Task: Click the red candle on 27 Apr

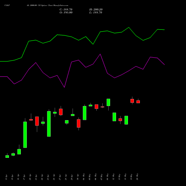Action: [61, 112]
